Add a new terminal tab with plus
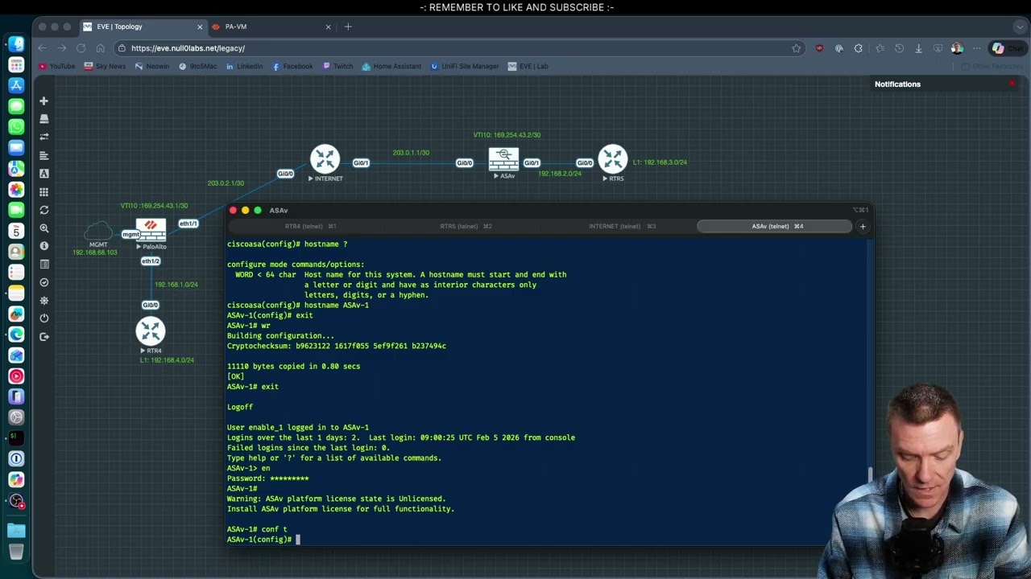 tap(863, 227)
